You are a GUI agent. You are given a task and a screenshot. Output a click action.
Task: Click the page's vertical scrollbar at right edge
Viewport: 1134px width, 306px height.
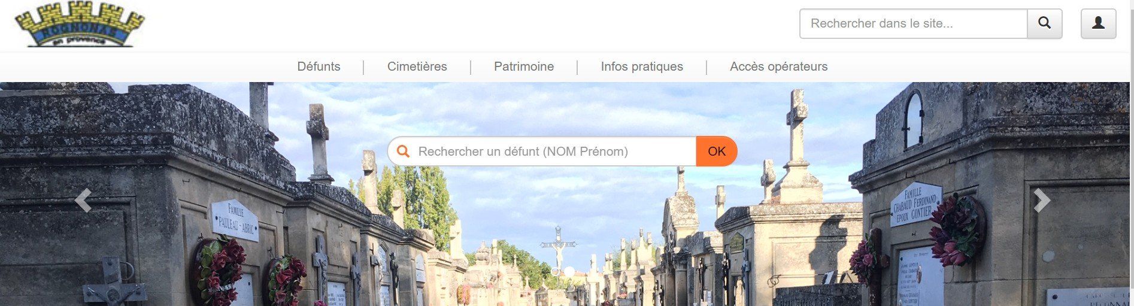coord(1132,153)
